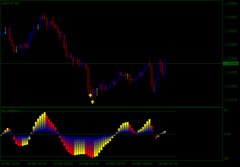
Task: Click the current price tag 1.14354
Action: coord(231,63)
